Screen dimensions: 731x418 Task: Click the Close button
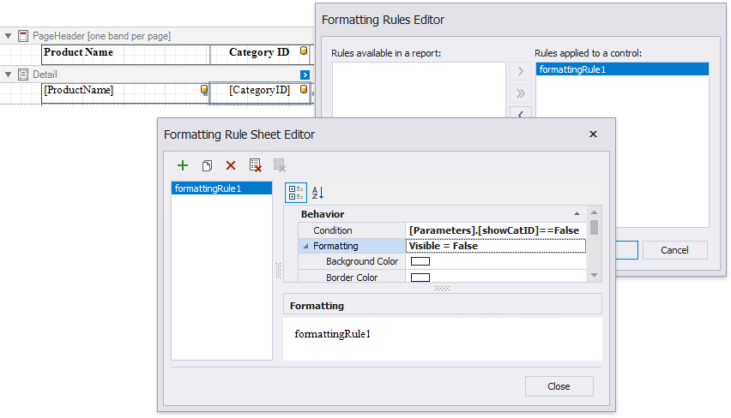coord(559,386)
